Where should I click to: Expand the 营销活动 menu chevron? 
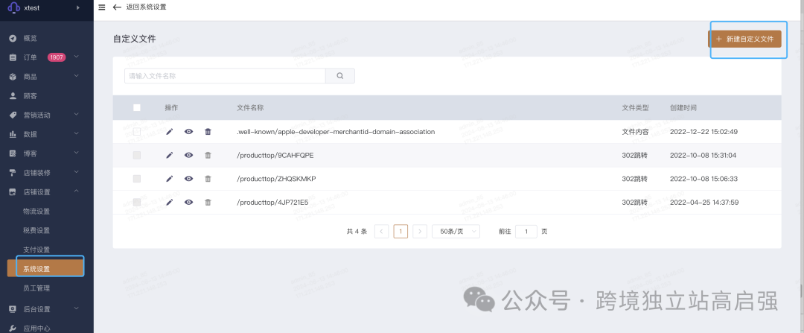coord(76,115)
